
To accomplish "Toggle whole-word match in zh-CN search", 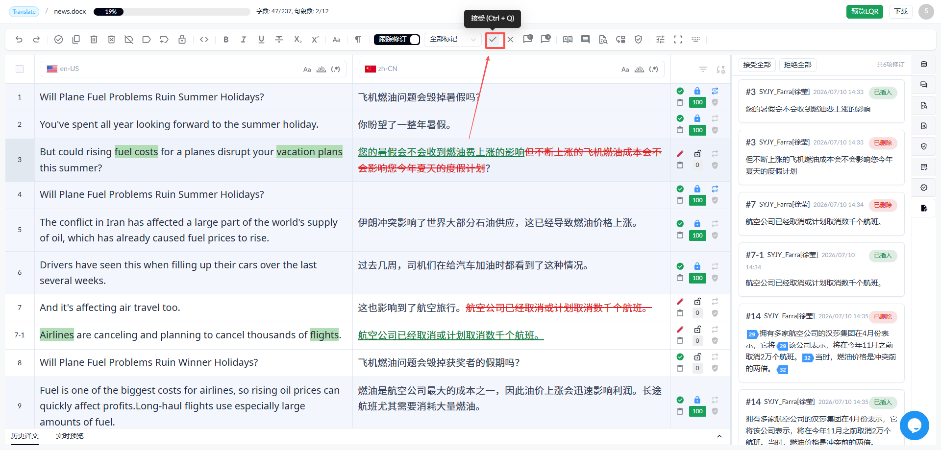I will click(x=639, y=70).
